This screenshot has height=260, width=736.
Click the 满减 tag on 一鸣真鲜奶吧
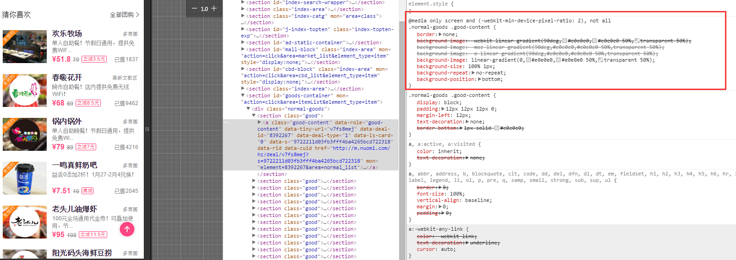pos(87,191)
